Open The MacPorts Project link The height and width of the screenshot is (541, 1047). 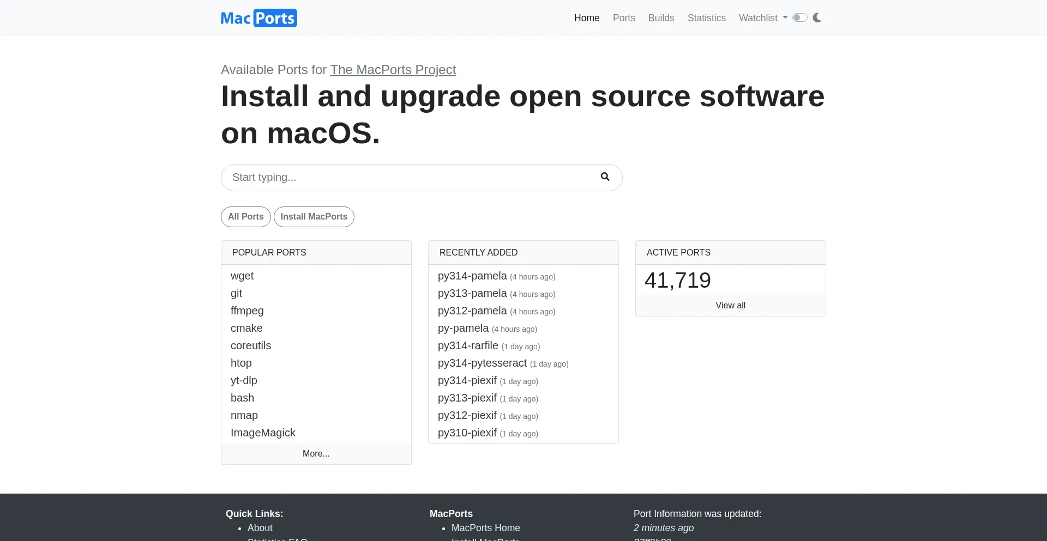(393, 70)
